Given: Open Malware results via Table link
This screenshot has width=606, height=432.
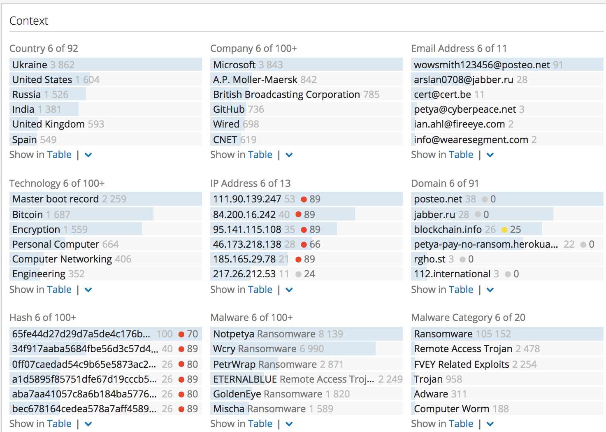Looking at the screenshot, I should point(260,424).
